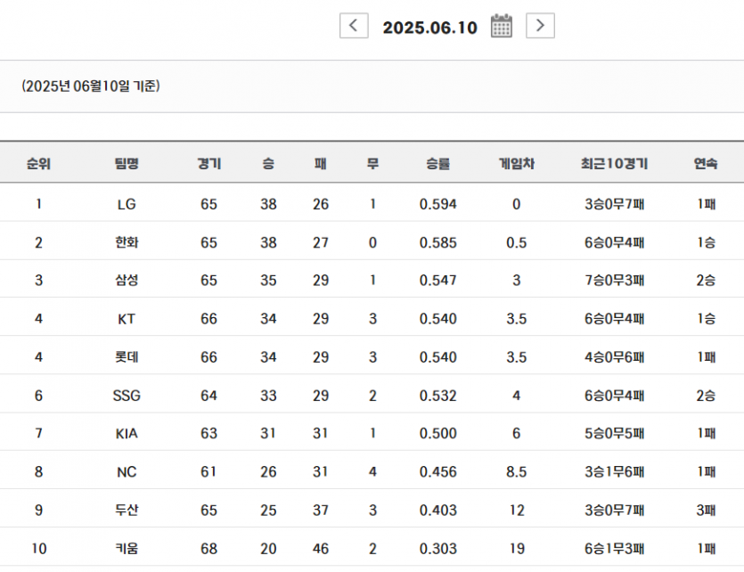744x572 pixels.
Task: Click NC's win rate 0.456
Action: [x=438, y=472]
